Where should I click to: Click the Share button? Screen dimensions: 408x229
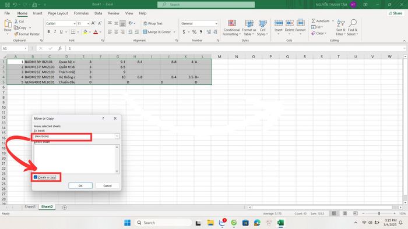click(x=396, y=13)
